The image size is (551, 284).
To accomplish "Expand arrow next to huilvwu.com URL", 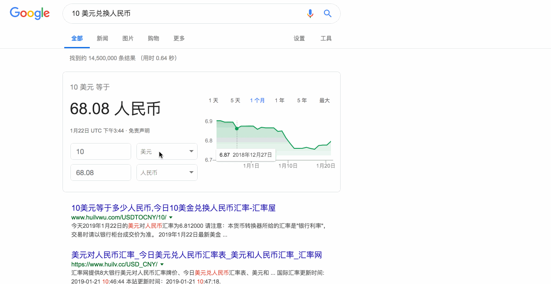I will click(171, 217).
